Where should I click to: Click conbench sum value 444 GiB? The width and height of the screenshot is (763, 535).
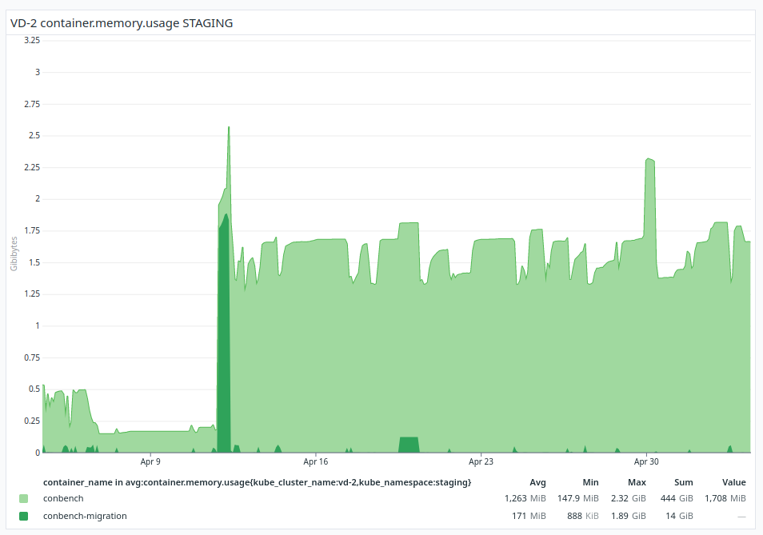pyautogui.click(x=677, y=498)
